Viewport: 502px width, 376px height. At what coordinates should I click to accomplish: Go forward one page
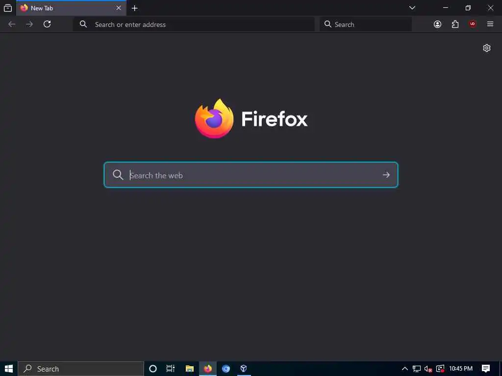click(x=29, y=24)
